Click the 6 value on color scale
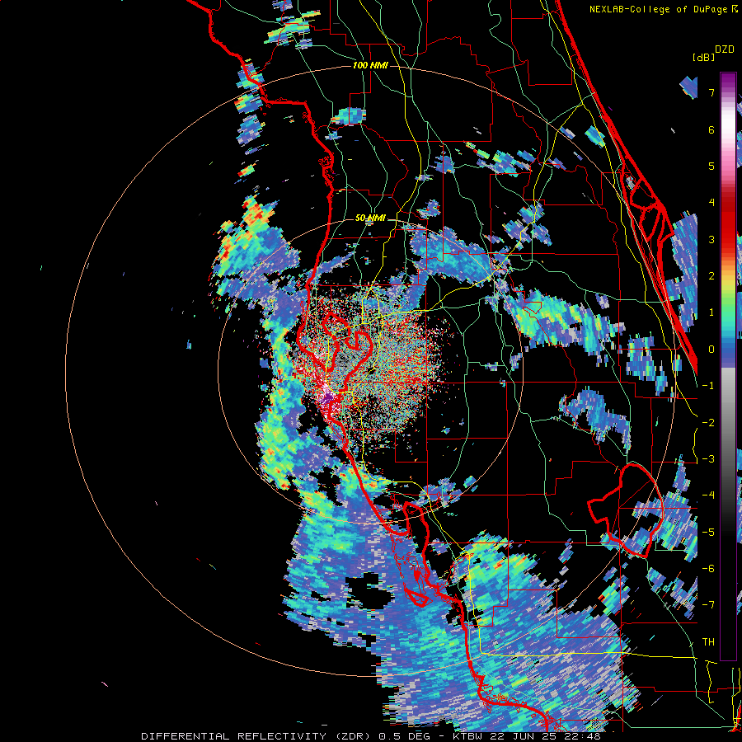 point(711,129)
